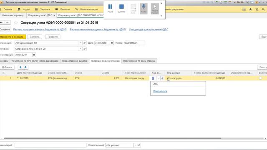Open the Зарплата menu section
267x150 pixels.
tap(43, 9)
